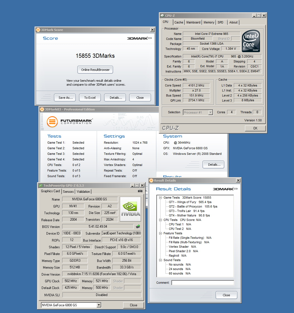
Task: Collapse the CPU Tests tree node
Action: (x=160, y=220)
